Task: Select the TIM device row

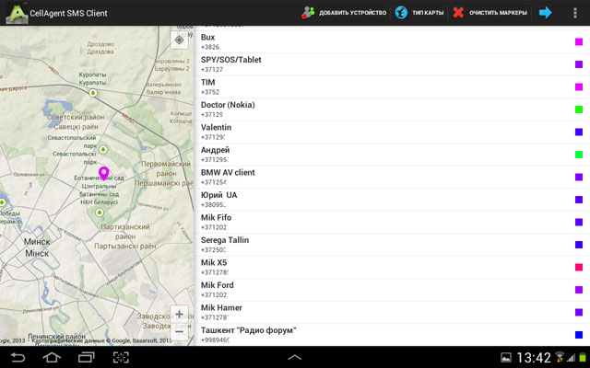Action: point(392,86)
